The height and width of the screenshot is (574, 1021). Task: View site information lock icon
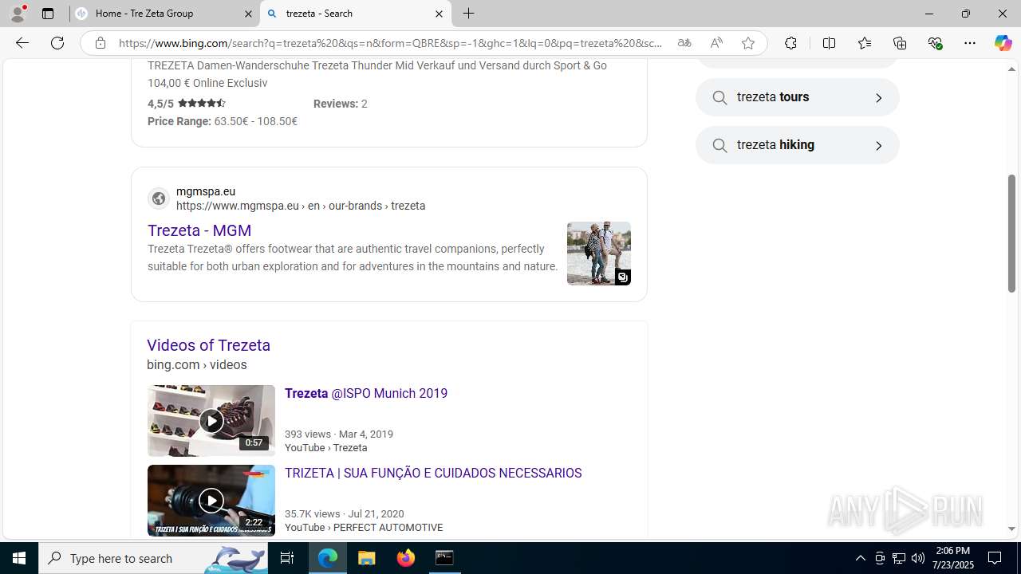click(x=100, y=43)
